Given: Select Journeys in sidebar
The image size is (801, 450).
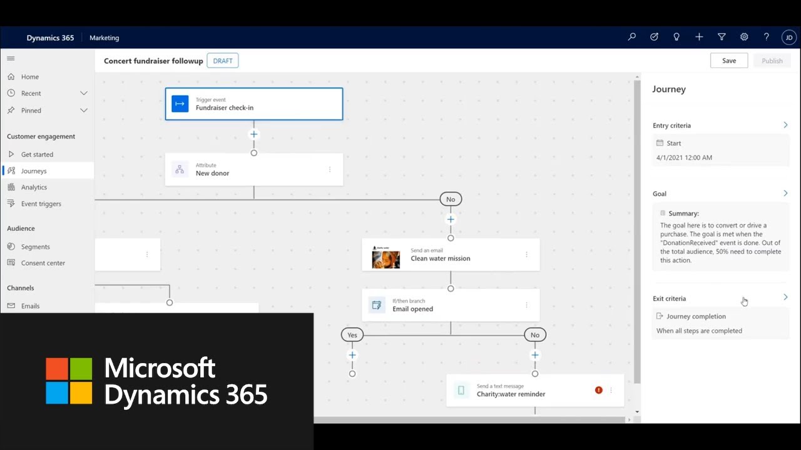Looking at the screenshot, I should point(47,171).
